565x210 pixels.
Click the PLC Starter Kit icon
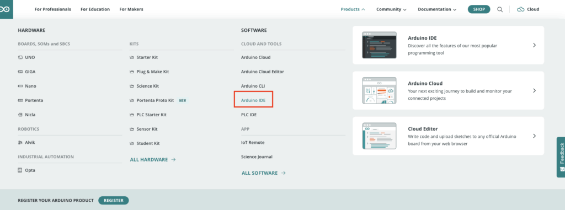coord(132,115)
